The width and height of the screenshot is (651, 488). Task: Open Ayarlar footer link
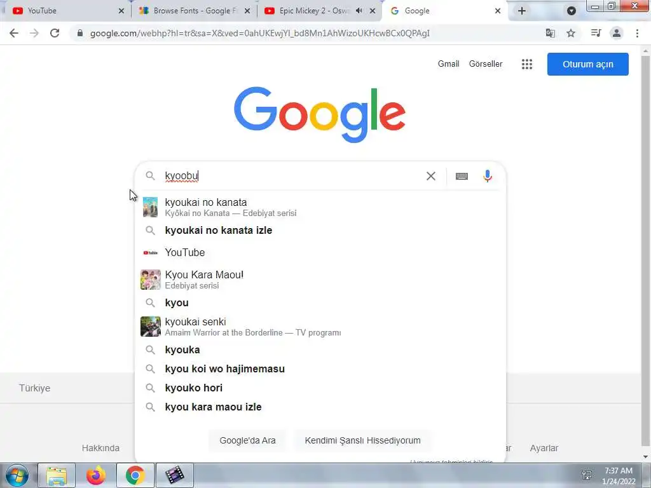(x=544, y=448)
